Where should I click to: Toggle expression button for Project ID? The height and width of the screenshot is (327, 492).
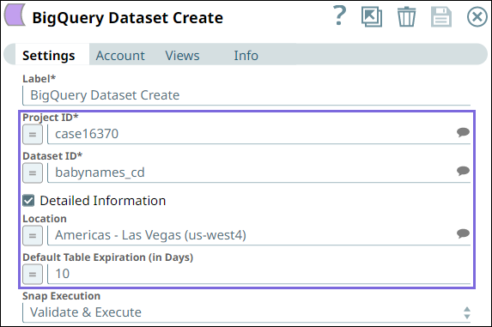click(x=33, y=135)
